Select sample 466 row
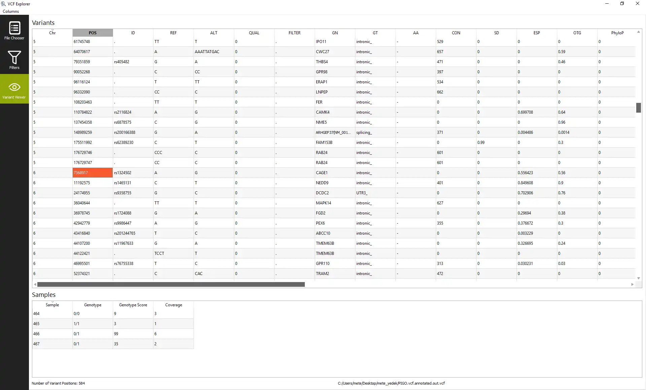Image resolution: width=646 pixels, height=390 pixels. [36, 334]
